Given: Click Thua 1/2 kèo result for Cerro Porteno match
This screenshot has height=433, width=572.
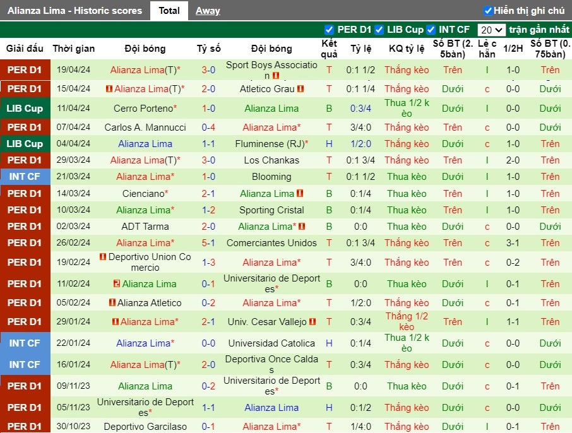Looking at the screenshot, I should 407,109.
